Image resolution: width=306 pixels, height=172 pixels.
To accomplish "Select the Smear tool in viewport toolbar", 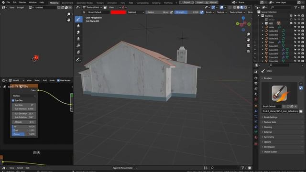I will [78, 32].
